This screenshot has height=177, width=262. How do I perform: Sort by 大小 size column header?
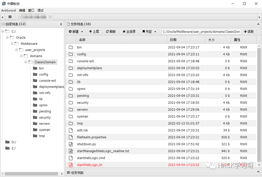(218, 40)
